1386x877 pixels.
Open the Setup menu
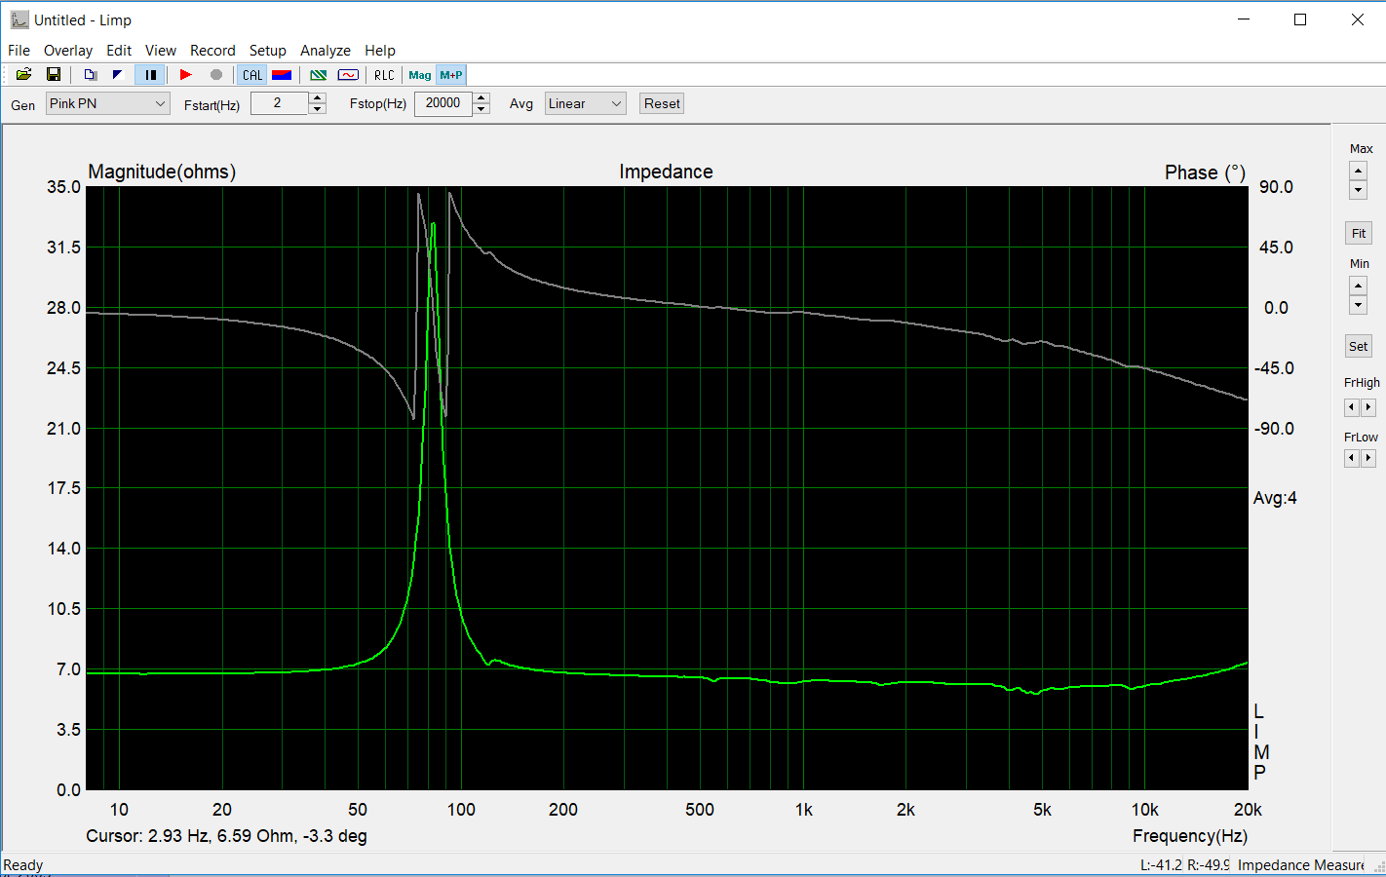point(268,51)
